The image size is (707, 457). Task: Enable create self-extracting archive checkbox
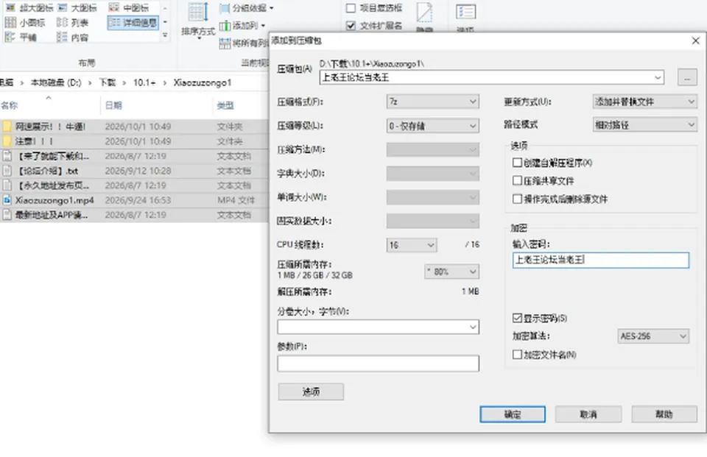(x=517, y=163)
